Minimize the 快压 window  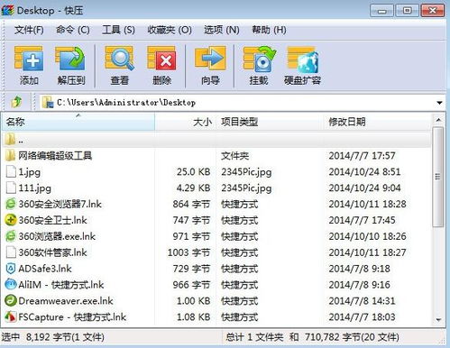click(381, 11)
